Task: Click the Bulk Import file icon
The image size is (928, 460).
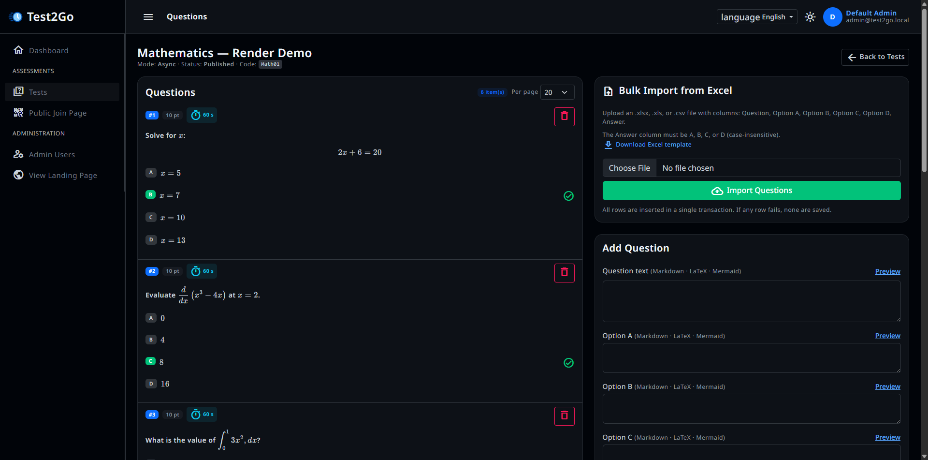Action: pyautogui.click(x=608, y=91)
